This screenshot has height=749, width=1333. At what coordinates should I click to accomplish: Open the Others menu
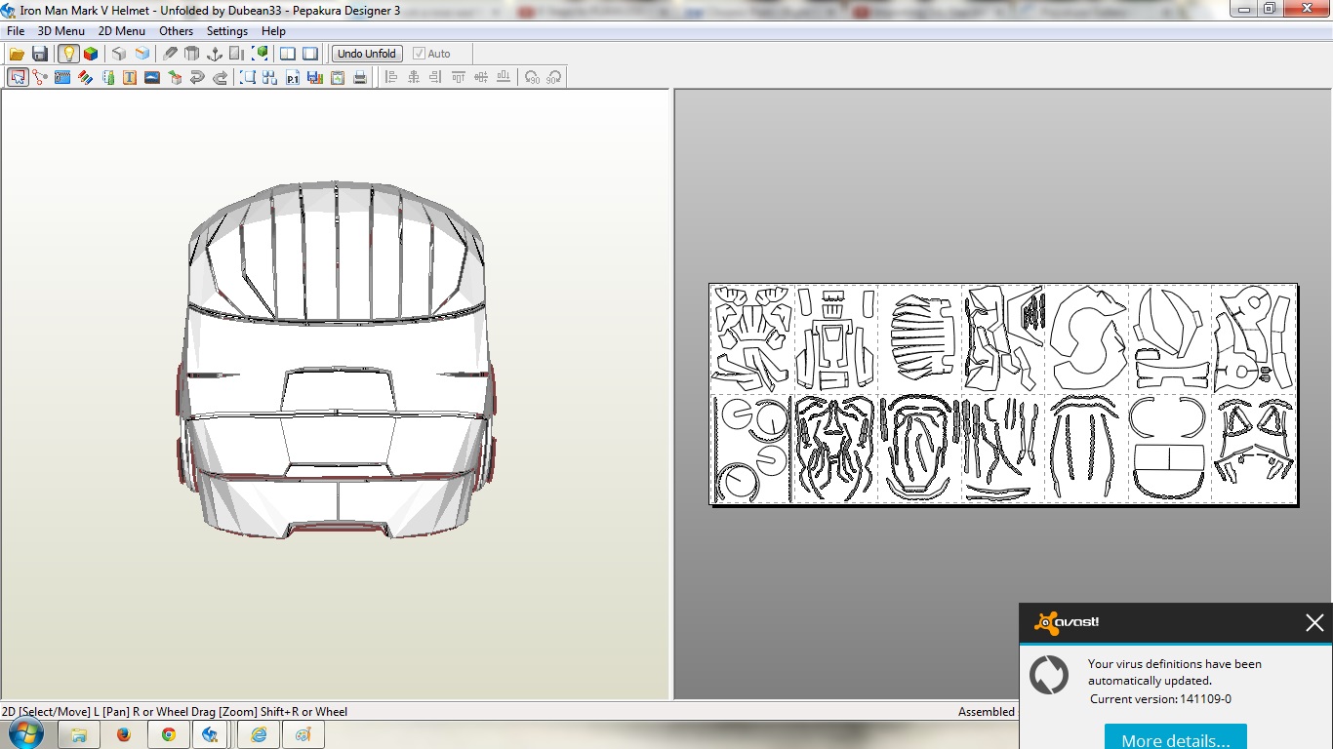[x=177, y=31]
